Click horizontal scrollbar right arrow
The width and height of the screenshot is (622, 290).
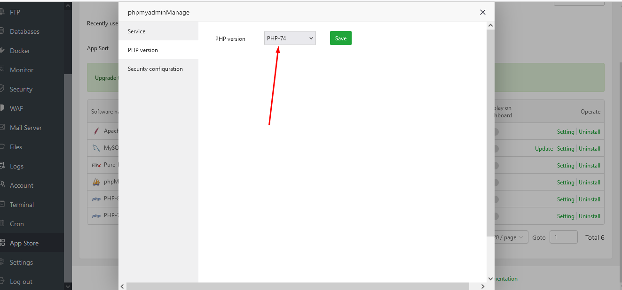click(x=483, y=286)
